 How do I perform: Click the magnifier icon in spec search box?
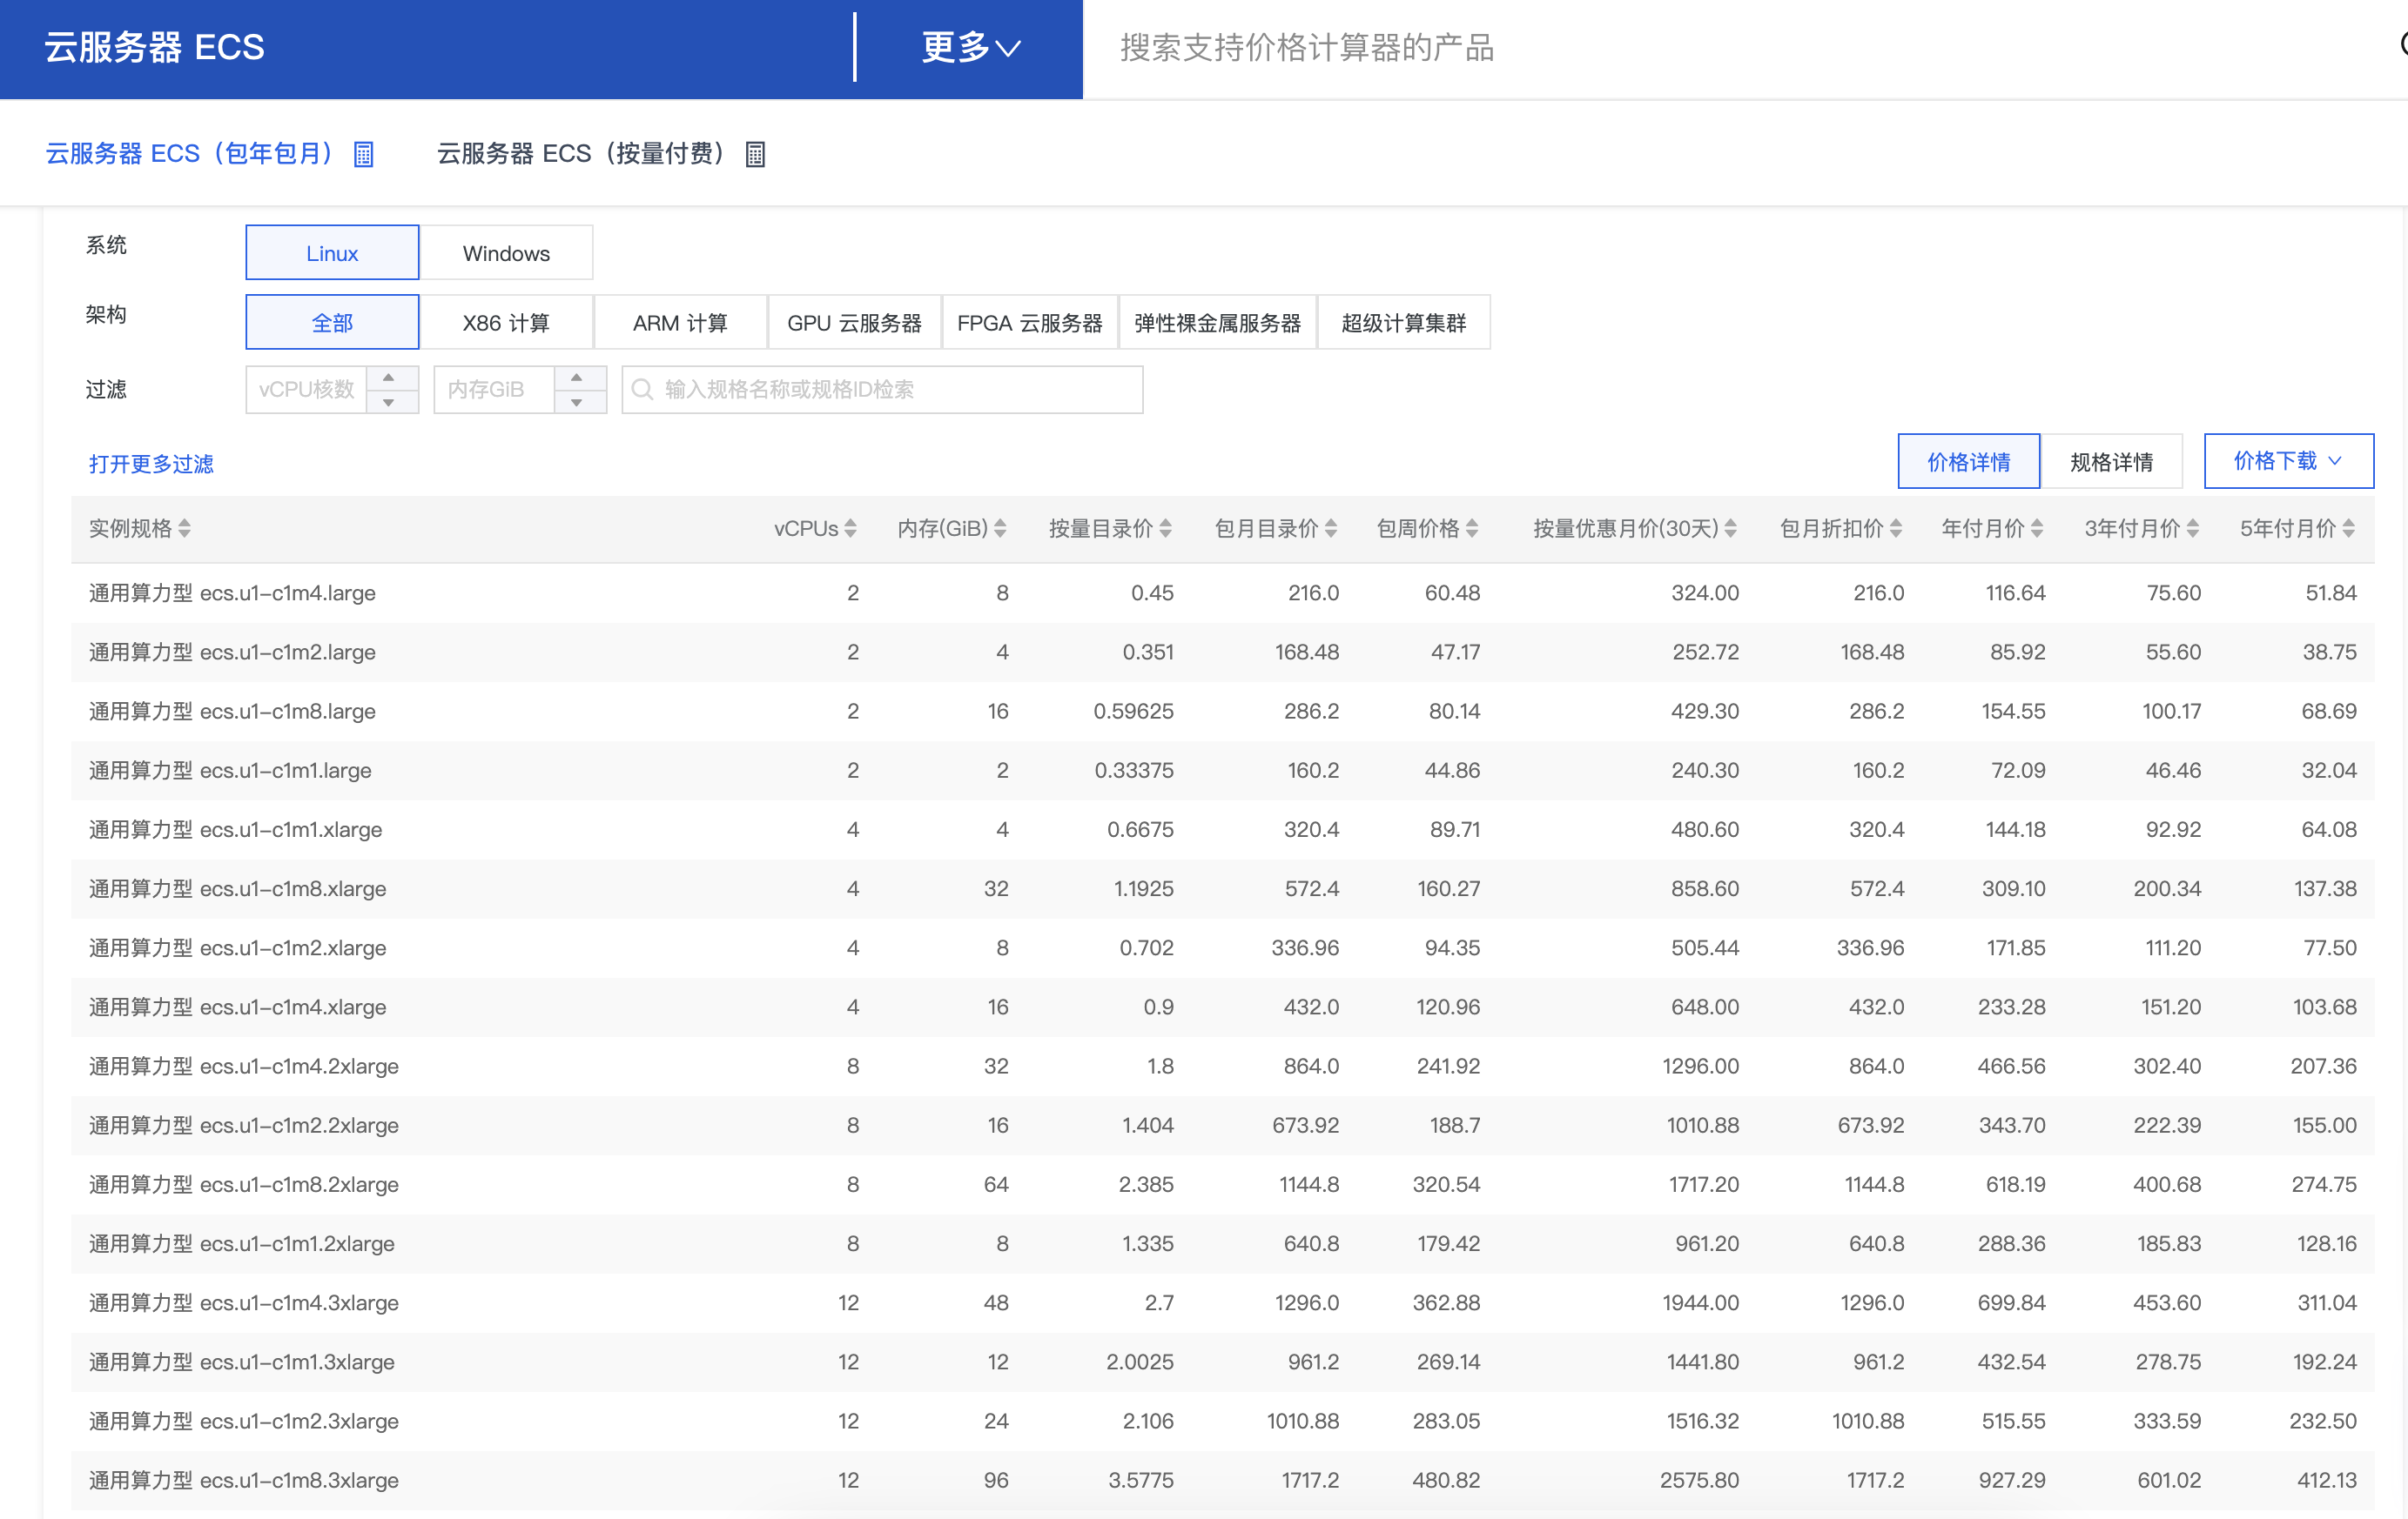coord(643,390)
